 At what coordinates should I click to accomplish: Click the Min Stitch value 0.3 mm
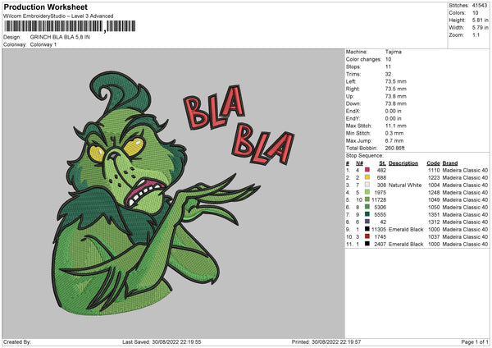click(394, 133)
